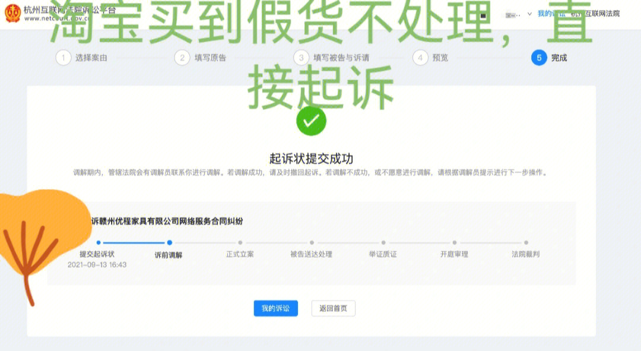Click 返回首页 button
This screenshot has height=351, width=641.
click(333, 308)
